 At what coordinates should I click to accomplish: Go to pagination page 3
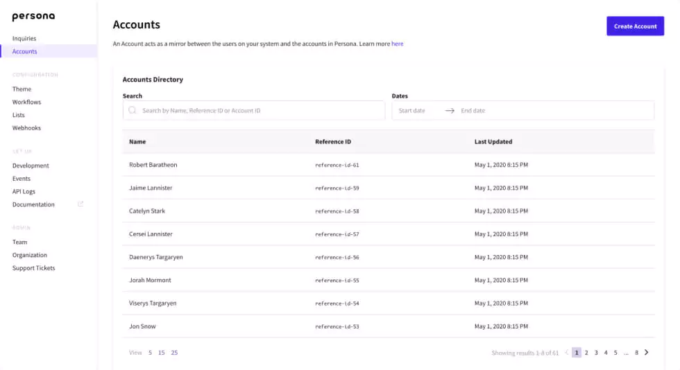pos(596,353)
